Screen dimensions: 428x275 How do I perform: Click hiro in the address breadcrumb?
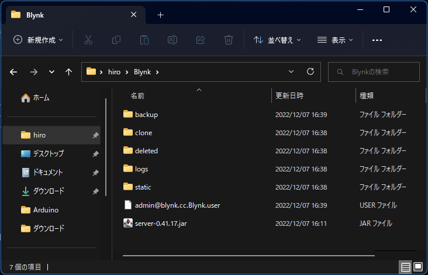click(114, 72)
